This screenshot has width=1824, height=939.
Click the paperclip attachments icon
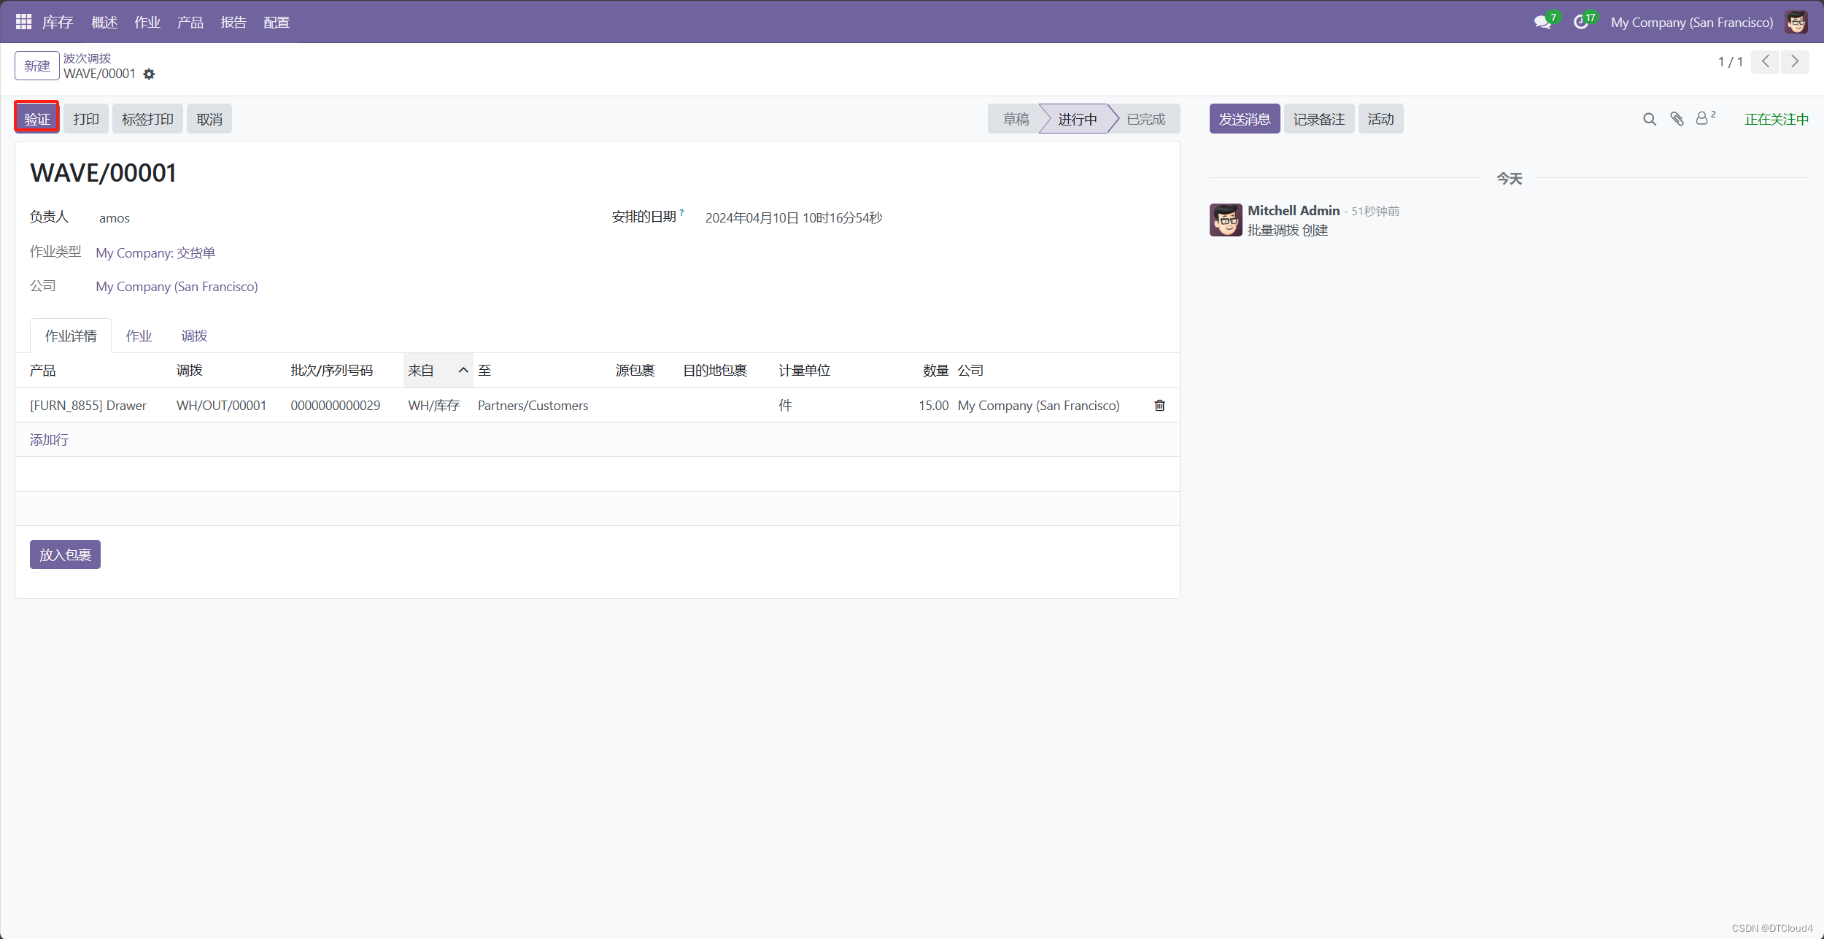tap(1677, 119)
